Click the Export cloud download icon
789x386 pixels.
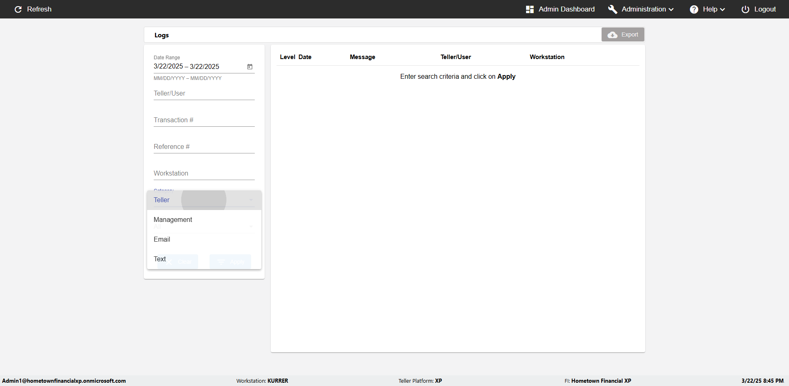612,35
